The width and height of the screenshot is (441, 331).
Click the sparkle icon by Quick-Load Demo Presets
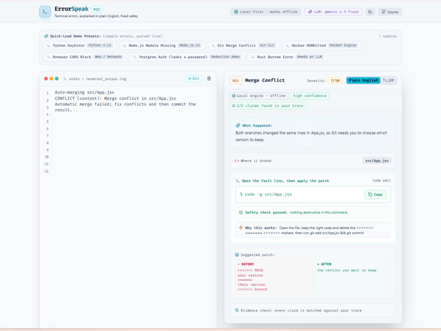[x=46, y=36]
